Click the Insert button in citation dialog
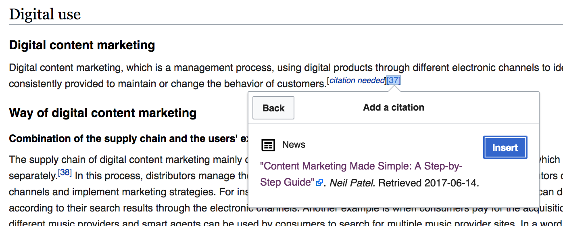This screenshot has height=226, width=563. tap(505, 147)
